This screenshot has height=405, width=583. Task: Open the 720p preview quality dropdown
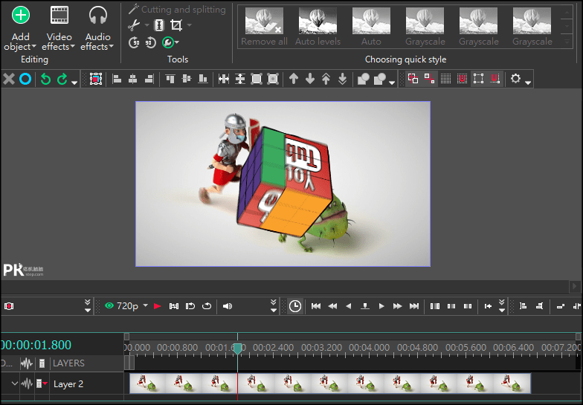coord(146,305)
